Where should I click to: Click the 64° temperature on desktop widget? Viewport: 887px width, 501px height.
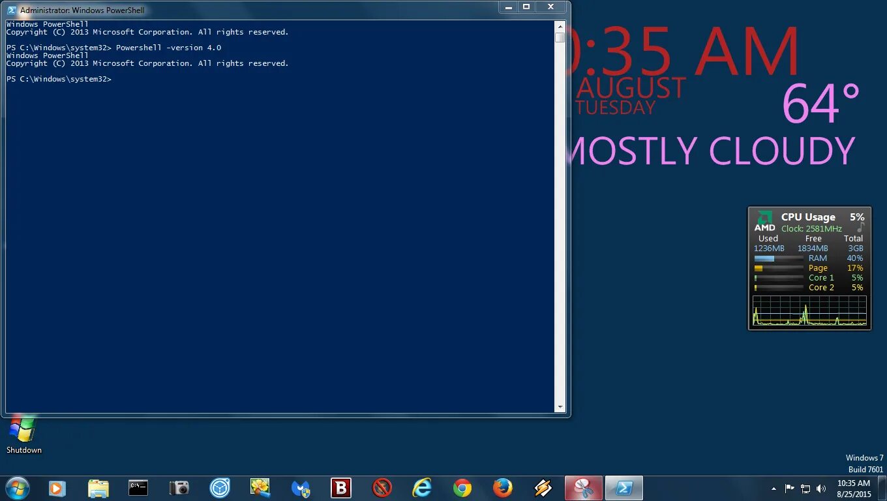pyautogui.click(x=820, y=103)
